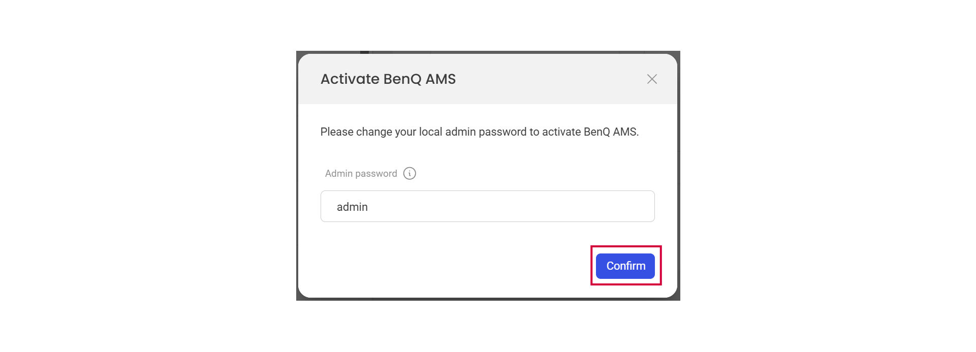Click the "Activate BenQ AMS" dialog title
Screen dimensions: 976x352
pyautogui.click(x=388, y=79)
